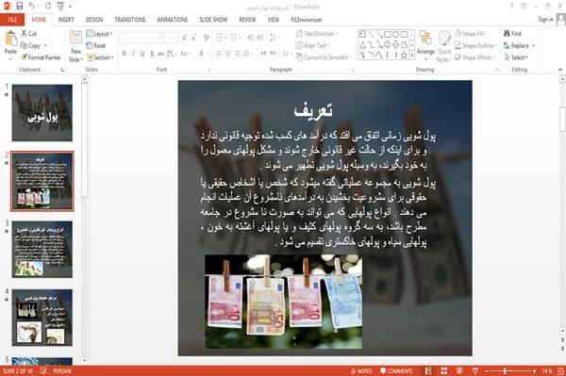This screenshot has height=376, width=566.
Task: Toggle Italic formatting
Action: tap(133, 54)
